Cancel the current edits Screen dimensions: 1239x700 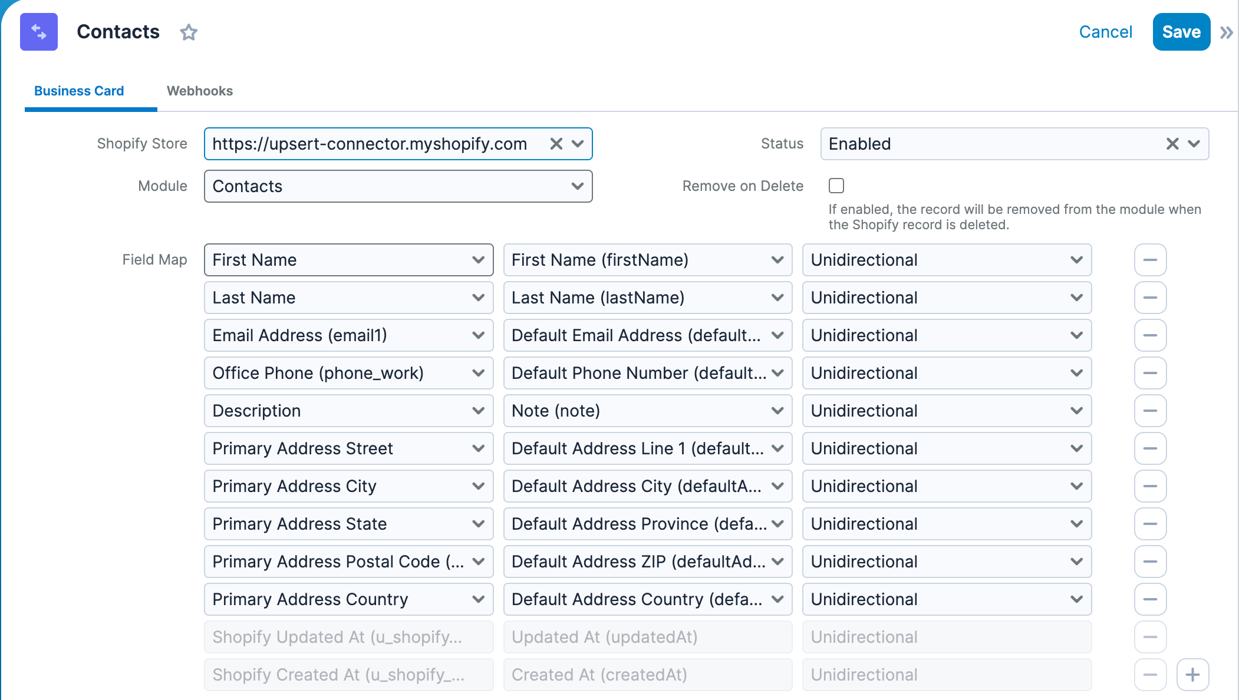click(x=1105, y=32)
